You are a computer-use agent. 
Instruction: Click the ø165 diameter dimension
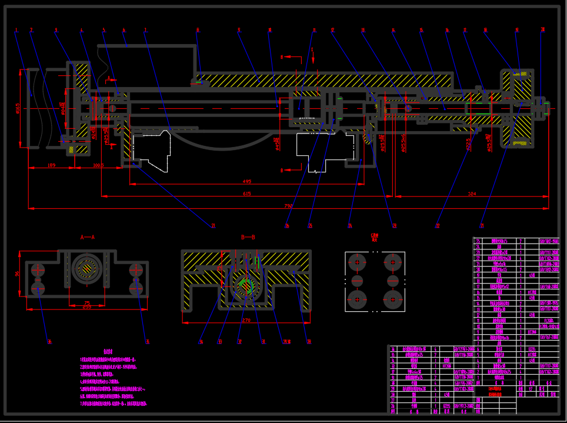[x=18, y=108]
